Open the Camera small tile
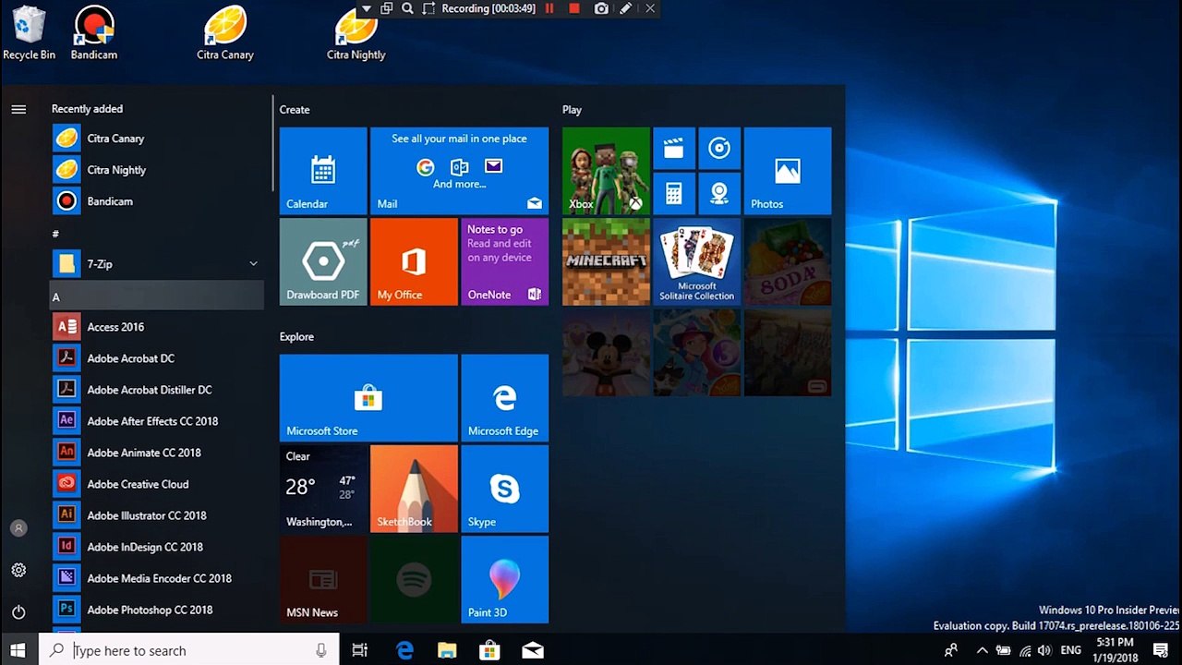Screen dimensions: 1182x665 [719, 193]
